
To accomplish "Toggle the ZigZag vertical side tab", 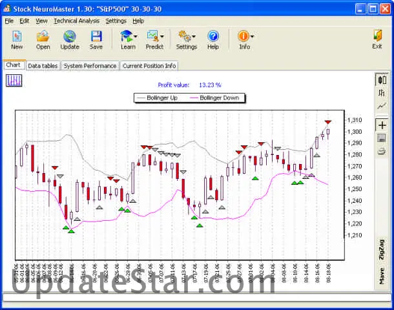I will pos(382,250).
